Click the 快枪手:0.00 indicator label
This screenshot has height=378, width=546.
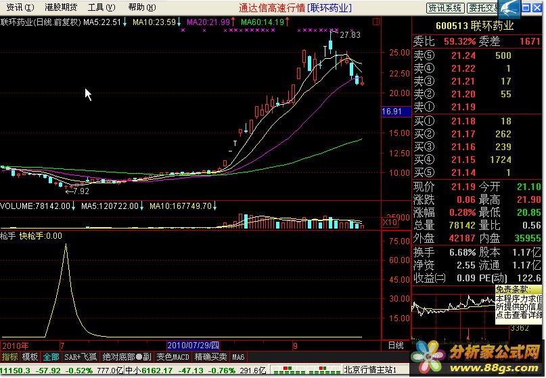41,236
